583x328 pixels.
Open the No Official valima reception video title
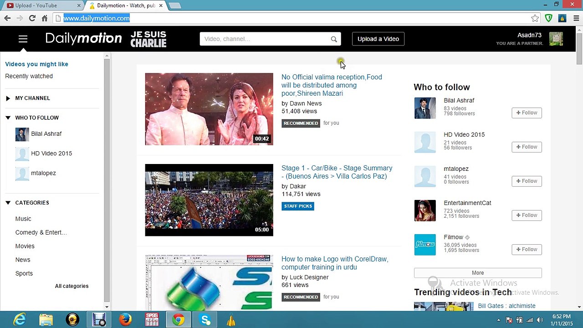[332, 85]
